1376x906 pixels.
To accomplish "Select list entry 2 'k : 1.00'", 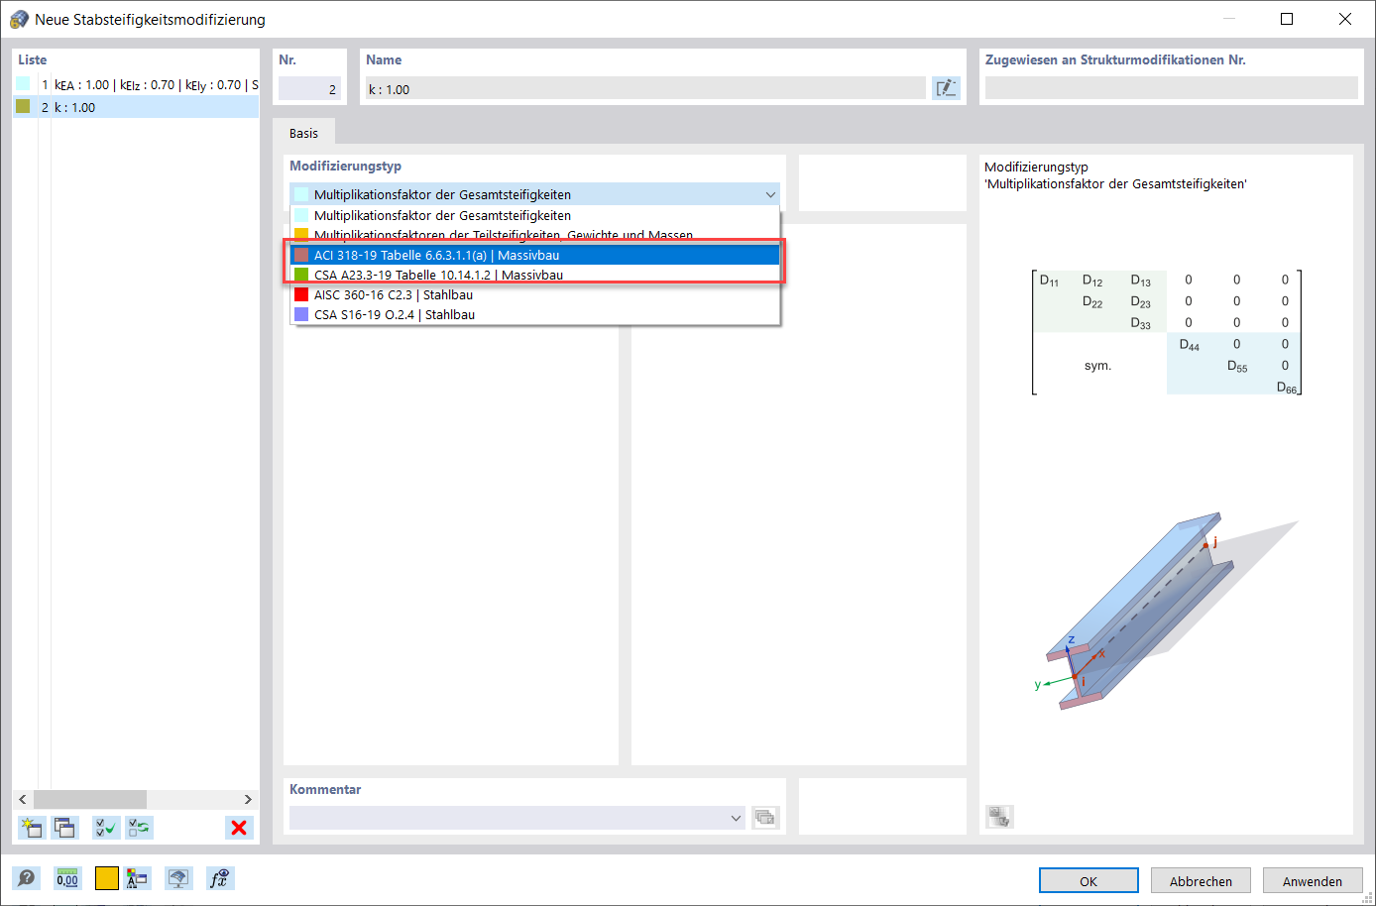I will point(136,107).
